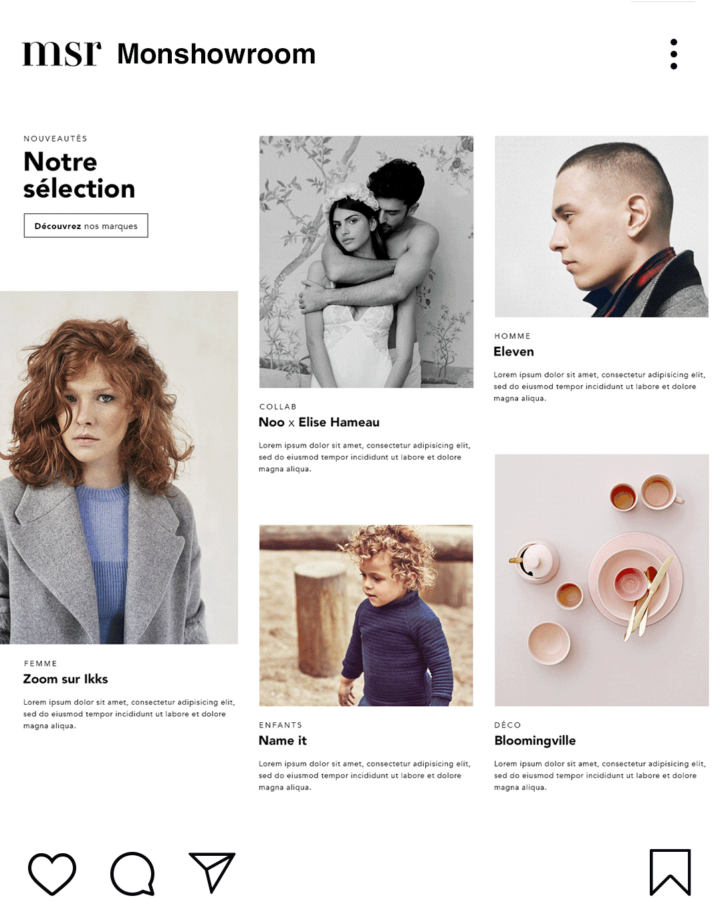722x924 pixels.
Task: Select the black and white couple photo
Action: (x=366, y=262)
